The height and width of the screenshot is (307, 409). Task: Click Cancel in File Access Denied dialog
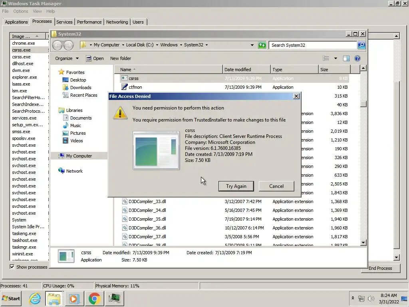coord(276,186)
